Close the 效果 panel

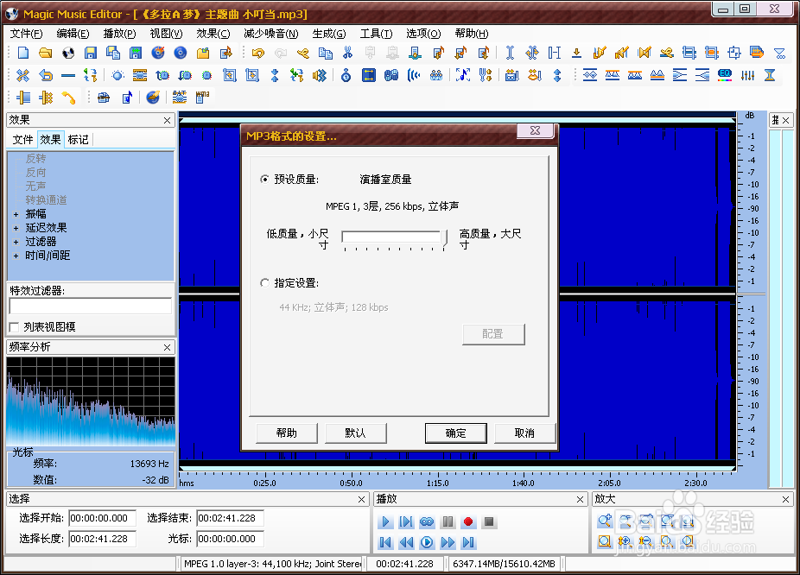pos(167,120)
